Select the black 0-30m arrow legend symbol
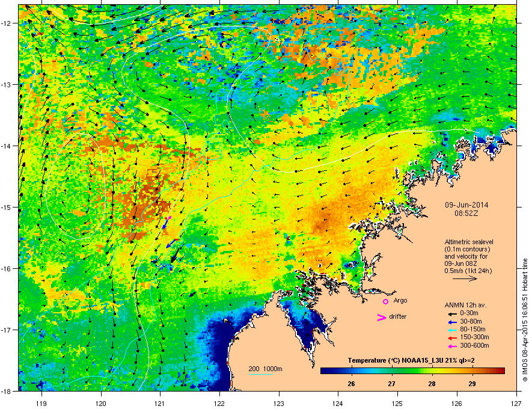The height and width of the screenshot is (409, 529). pos(451,313)
